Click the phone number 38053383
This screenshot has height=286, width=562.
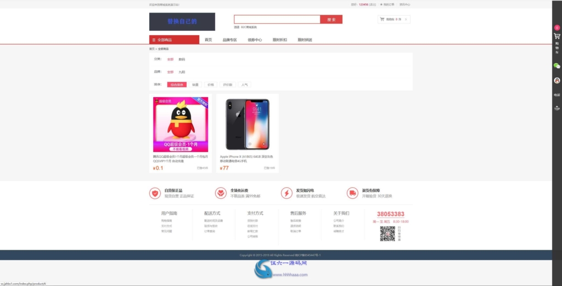[391, 214]
